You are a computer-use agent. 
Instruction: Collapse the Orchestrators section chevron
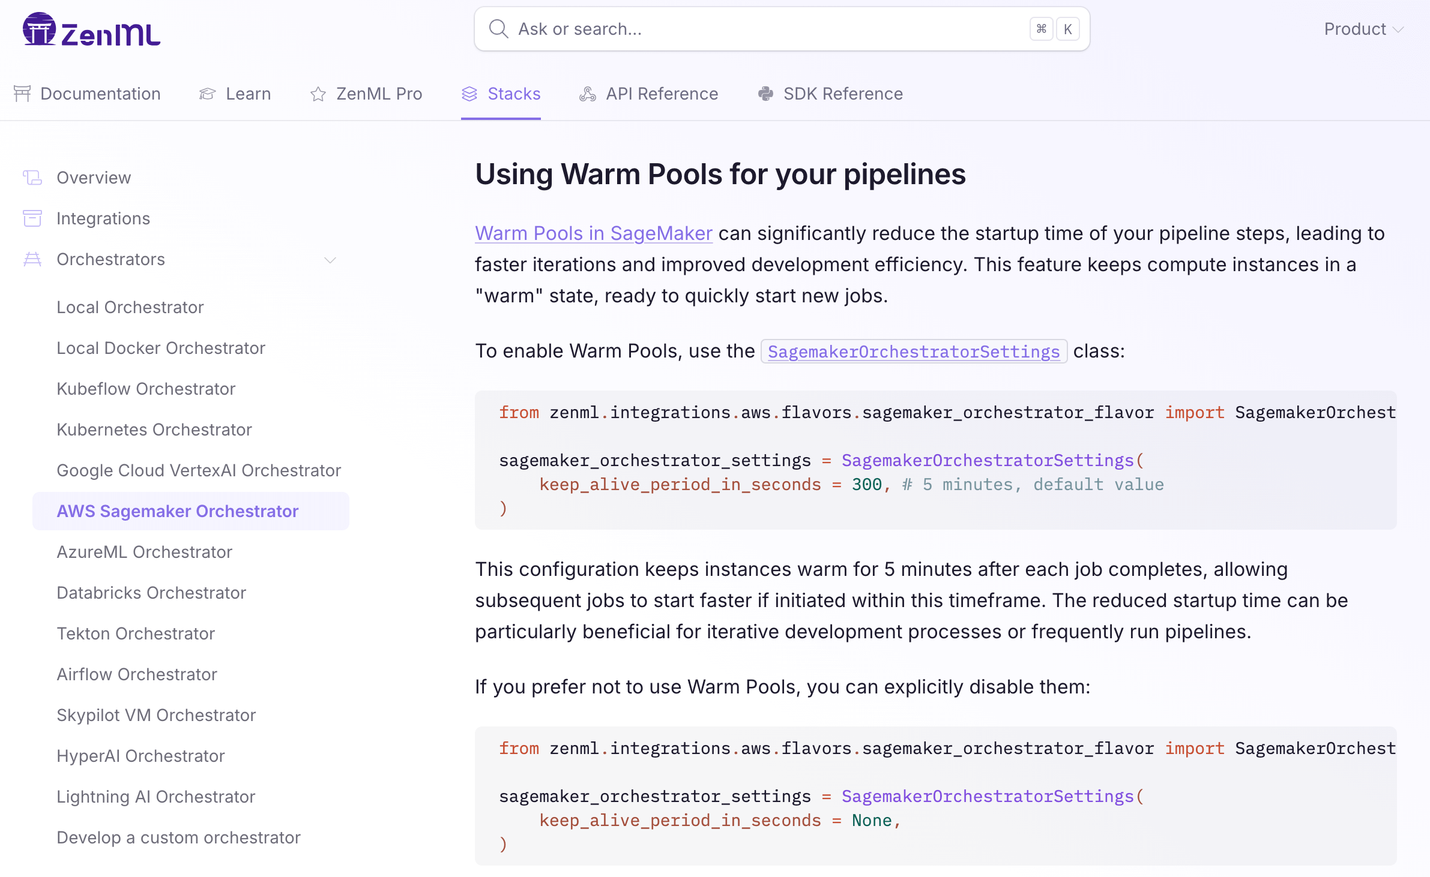pos(330,260)
